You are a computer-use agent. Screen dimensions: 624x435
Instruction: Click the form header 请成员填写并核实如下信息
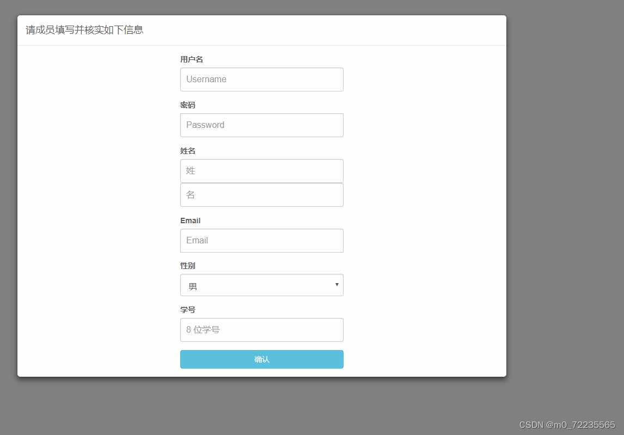(84, 30)
